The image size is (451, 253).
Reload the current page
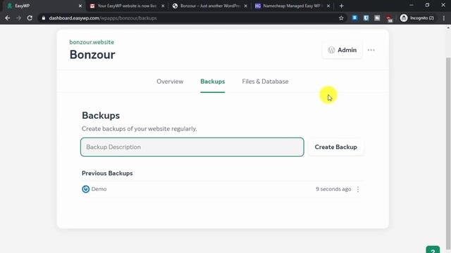[30, 18]
